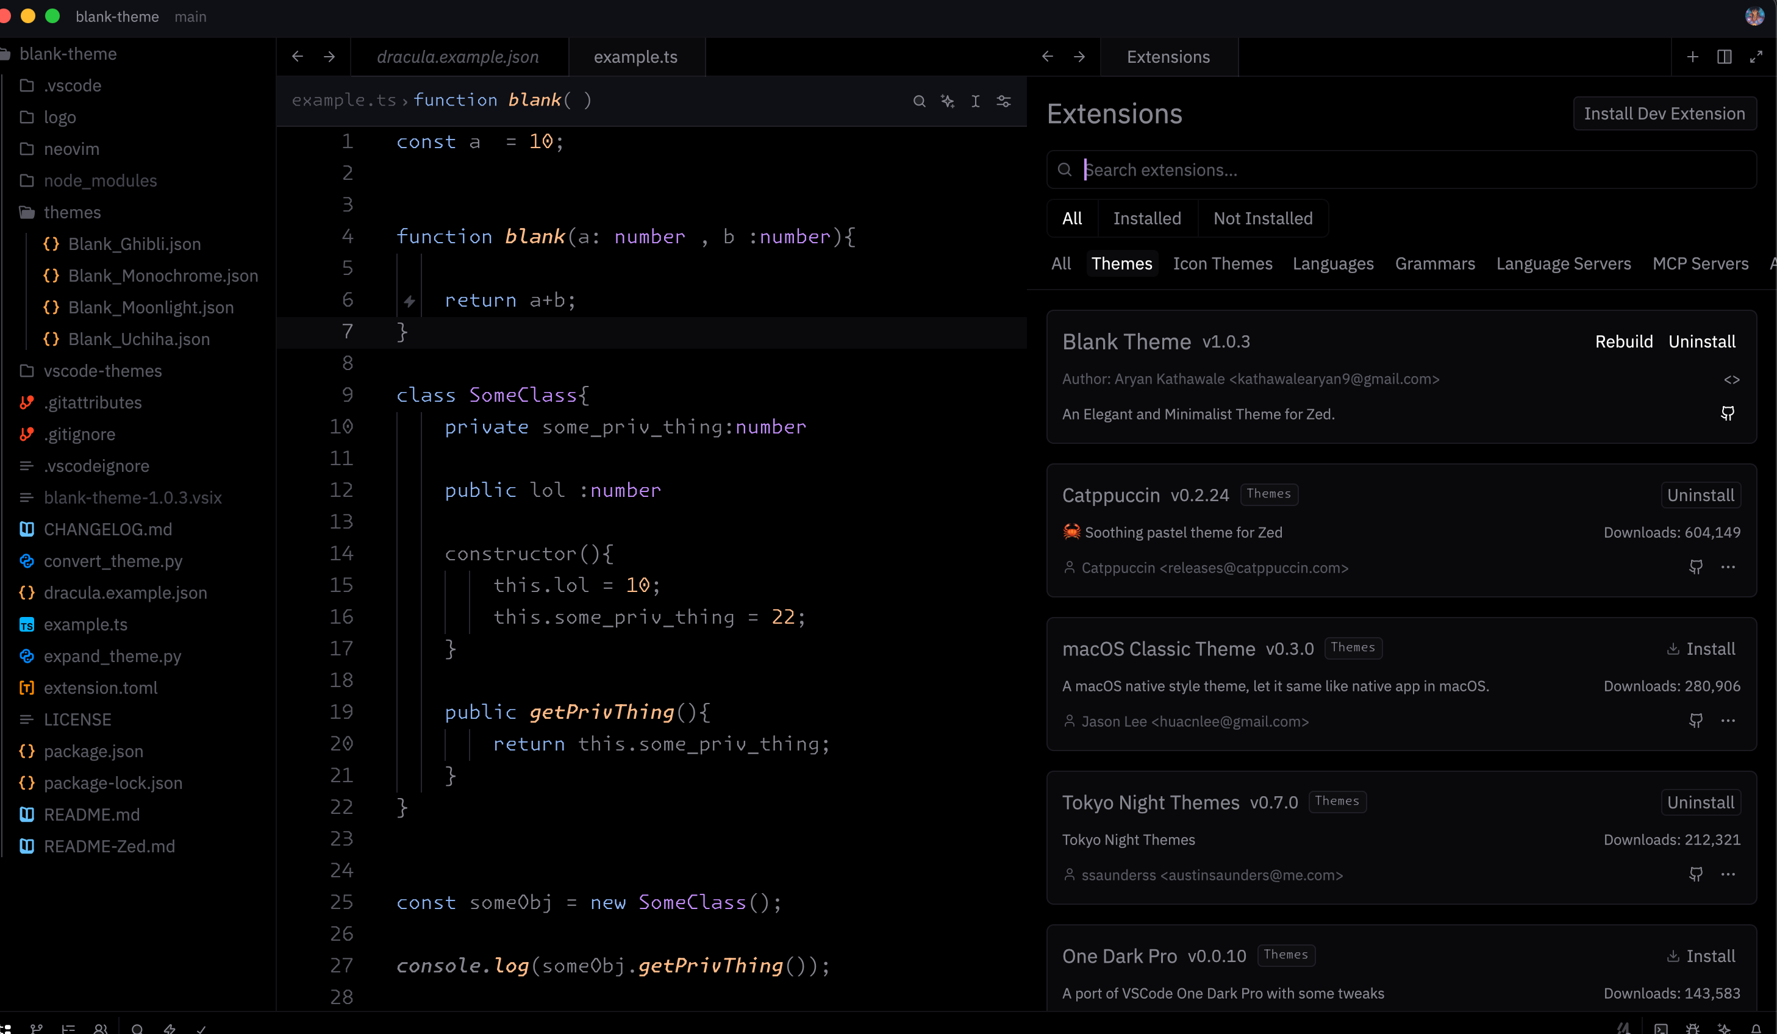1777x1034 pixels.
Task: Open notifications bell in status bar
Action: click(1756, 1029)
